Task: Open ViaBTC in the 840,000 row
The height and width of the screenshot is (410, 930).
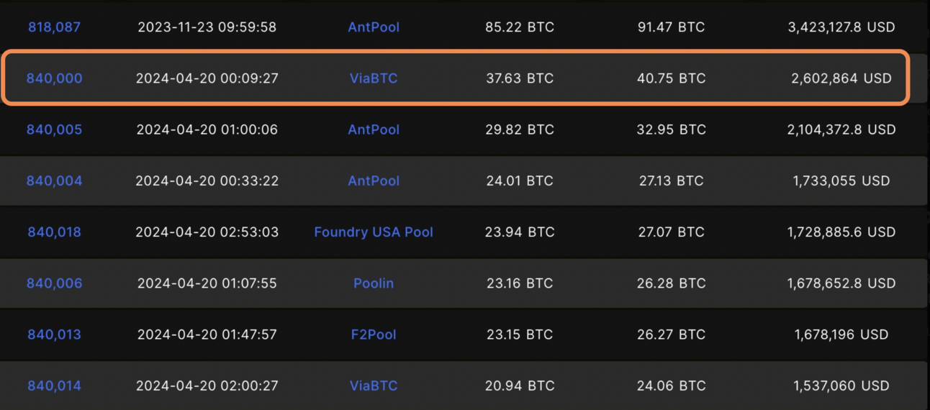Action: tap(374, 78)
